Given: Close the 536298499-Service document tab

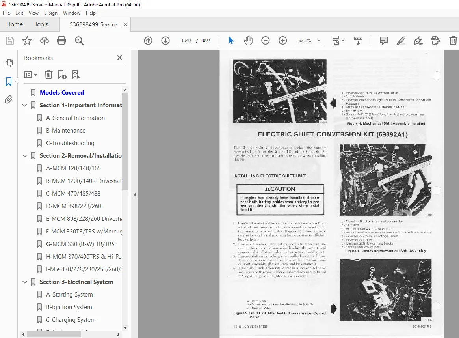Looking at the screenshot, I should [126, 24].
